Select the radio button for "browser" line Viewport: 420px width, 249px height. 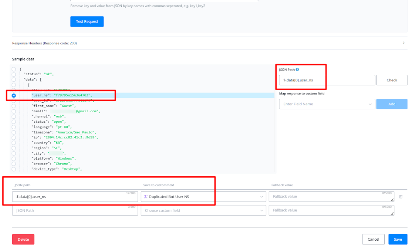click(x=14, y=164)
